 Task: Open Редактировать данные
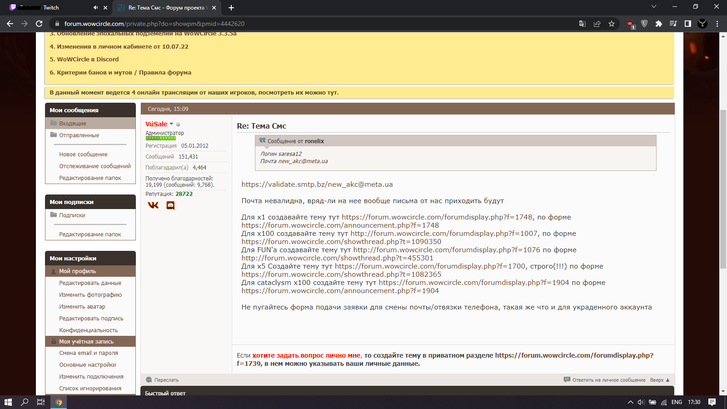pos(90,283)
